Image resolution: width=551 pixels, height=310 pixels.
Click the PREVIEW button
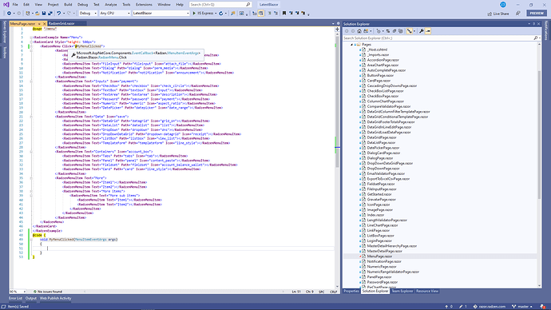[x=537, y=13]
